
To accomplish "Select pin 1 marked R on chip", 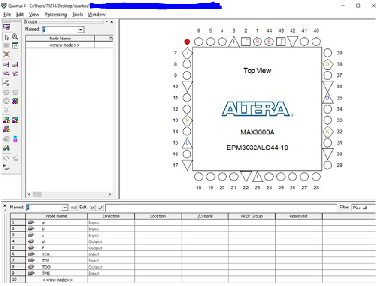I will tap(257, 42).
